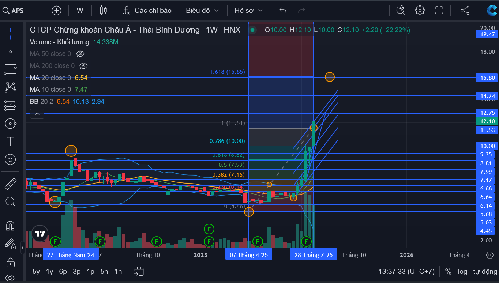Open the APS symbol search
The image size is (499, 283).
pyautogui.click(x=13, y=11)
